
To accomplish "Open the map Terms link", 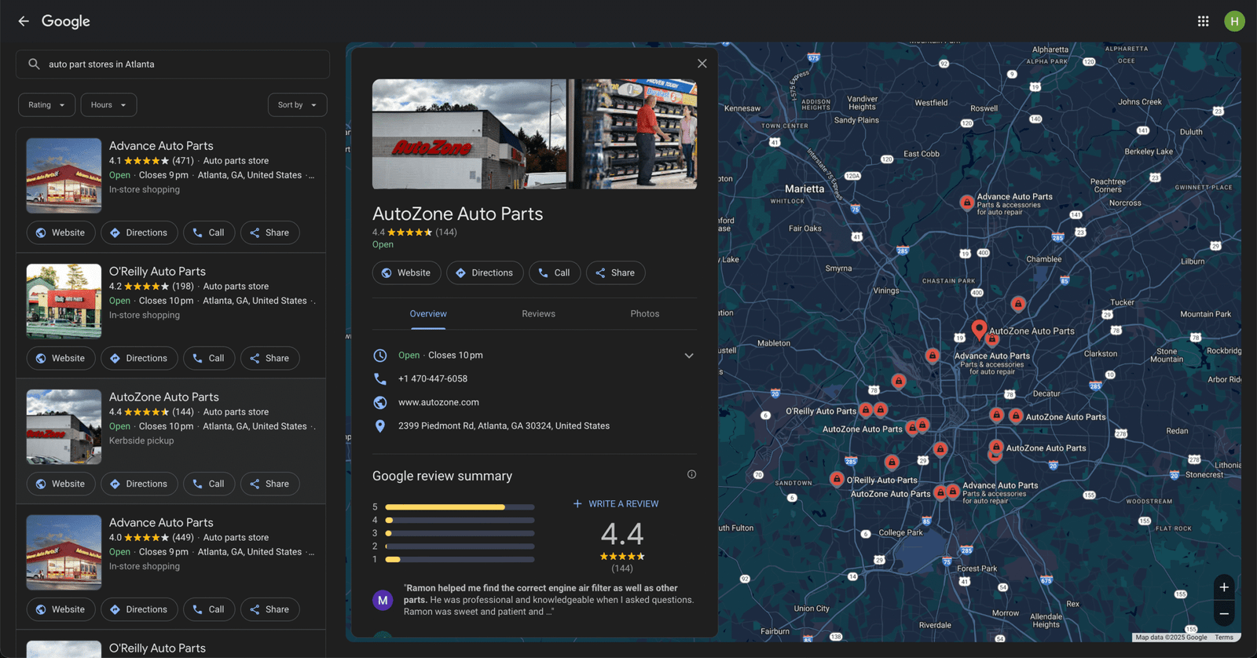I will (x=1224, y=638).
